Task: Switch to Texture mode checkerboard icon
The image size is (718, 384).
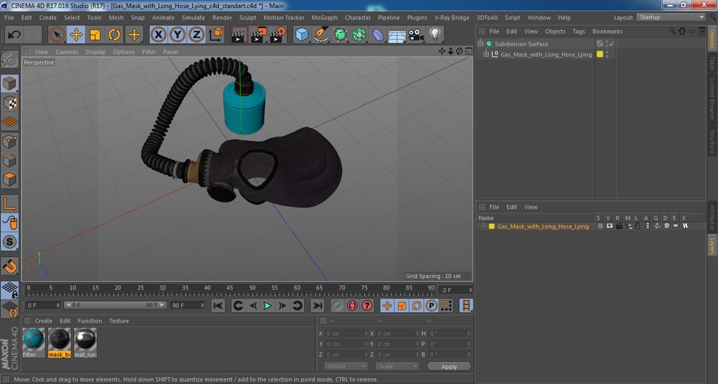Action: click(x=10, y=103)
